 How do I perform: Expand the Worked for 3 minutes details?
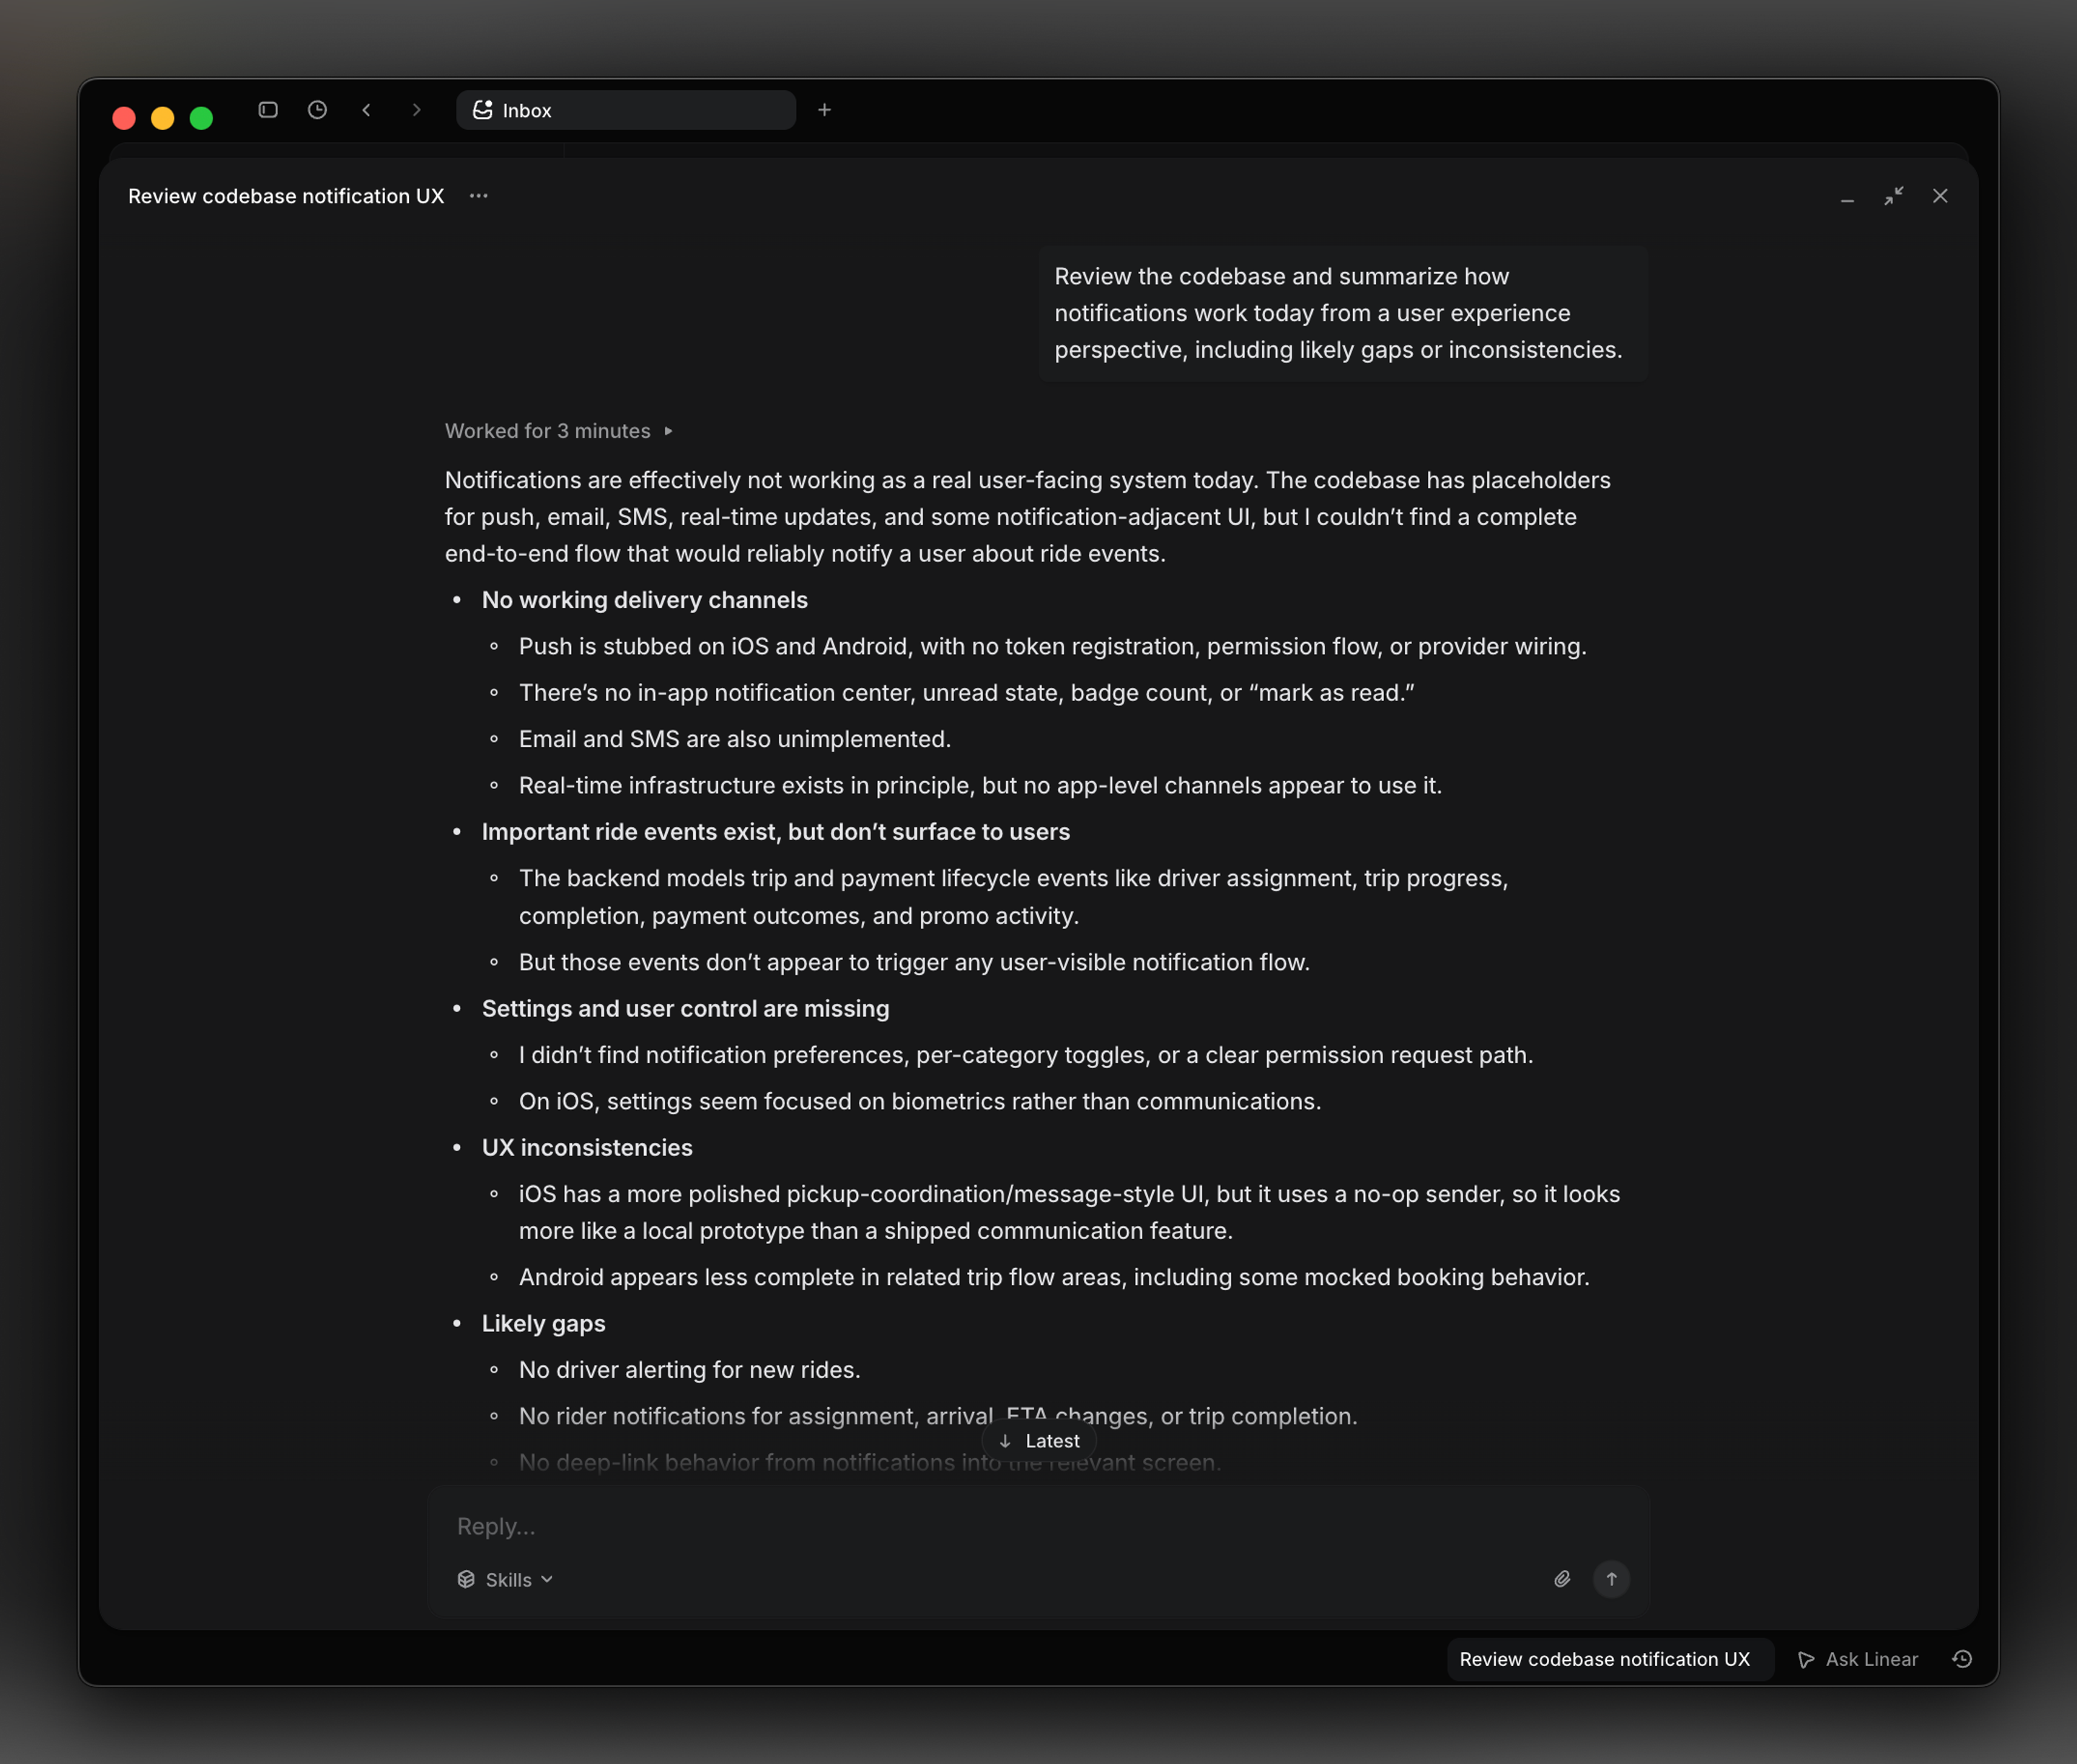pos(559,431)
